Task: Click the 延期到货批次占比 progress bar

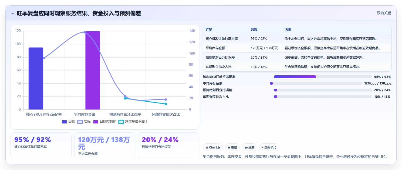Action: click(323, 97)
